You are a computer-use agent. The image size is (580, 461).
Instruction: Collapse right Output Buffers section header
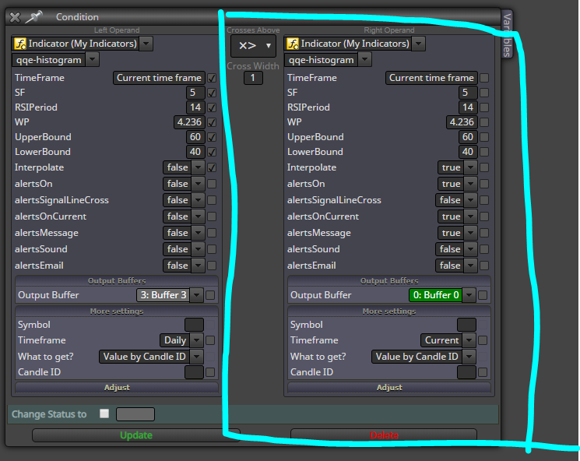pos(389,281)
